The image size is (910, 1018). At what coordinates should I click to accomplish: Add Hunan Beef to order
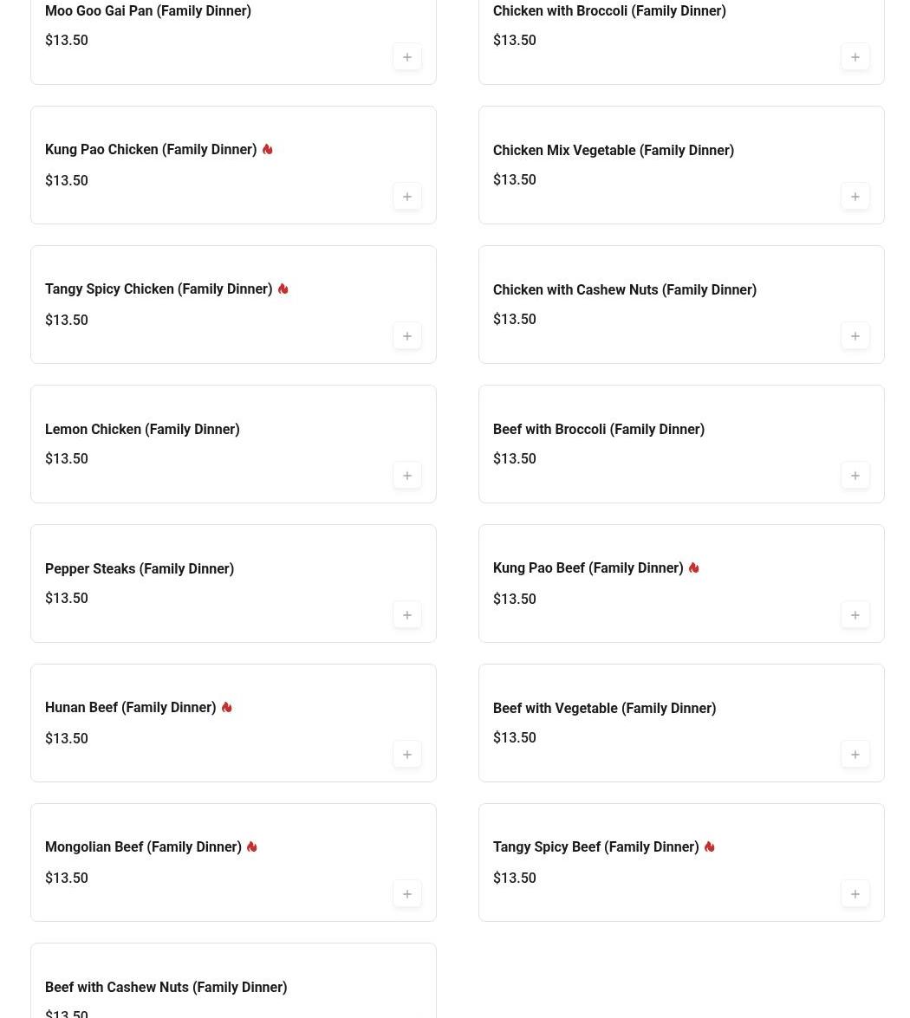pyautogui.click(x=407, y=755)
